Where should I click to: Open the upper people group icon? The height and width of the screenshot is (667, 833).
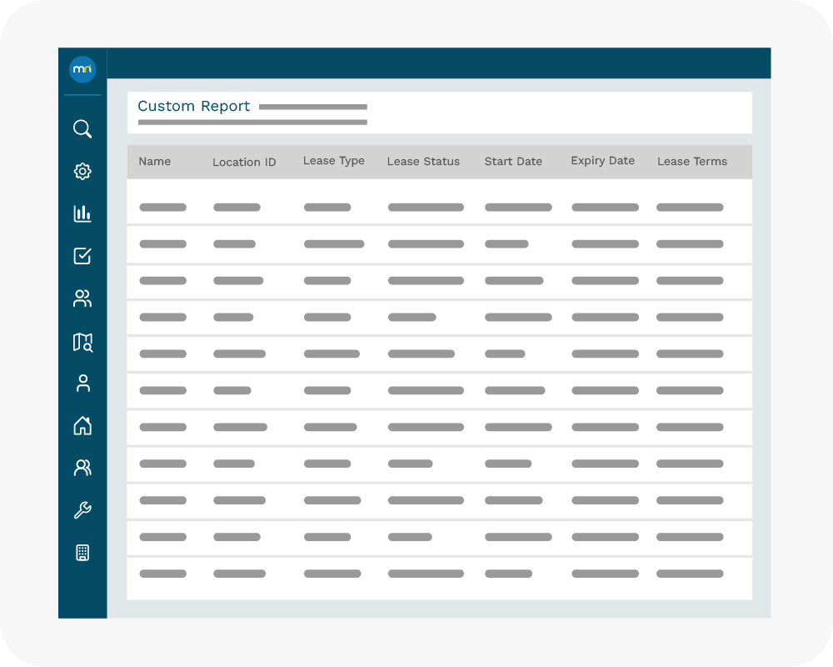coord(82,298)
